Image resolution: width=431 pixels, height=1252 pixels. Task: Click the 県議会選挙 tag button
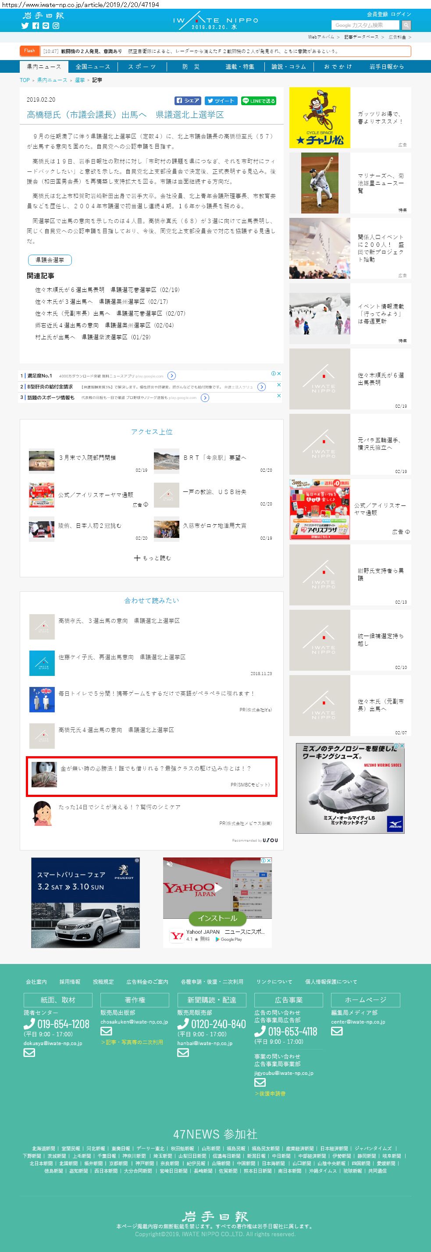click(50, 260)
